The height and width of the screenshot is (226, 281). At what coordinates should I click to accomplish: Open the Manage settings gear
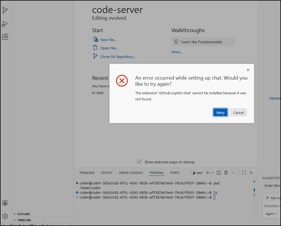(5, 216)
